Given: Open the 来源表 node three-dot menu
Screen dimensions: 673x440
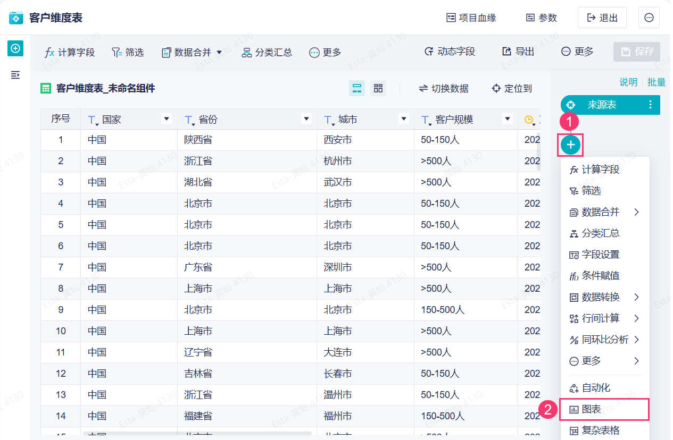Looking at the screenshot, I should click(x=650, y=105).
